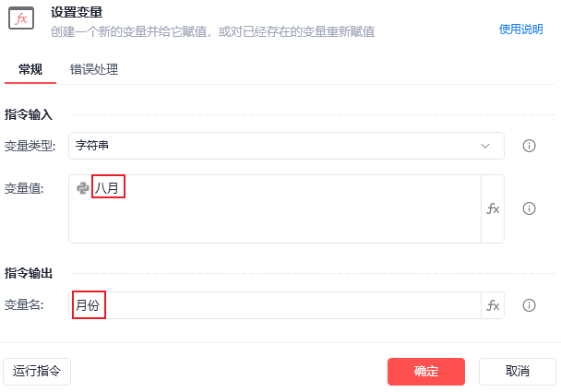Image resolution: width=561 pixels, height=392 pixels.
Task: Open the 变量类型 combo box showing 字符串
Action: 277,146
